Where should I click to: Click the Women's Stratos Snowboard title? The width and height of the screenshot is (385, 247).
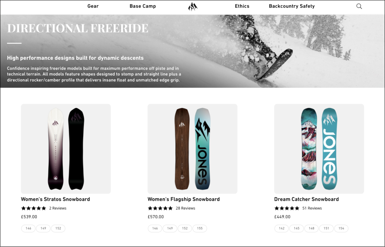pyautogui.click(x=55, y=199)
